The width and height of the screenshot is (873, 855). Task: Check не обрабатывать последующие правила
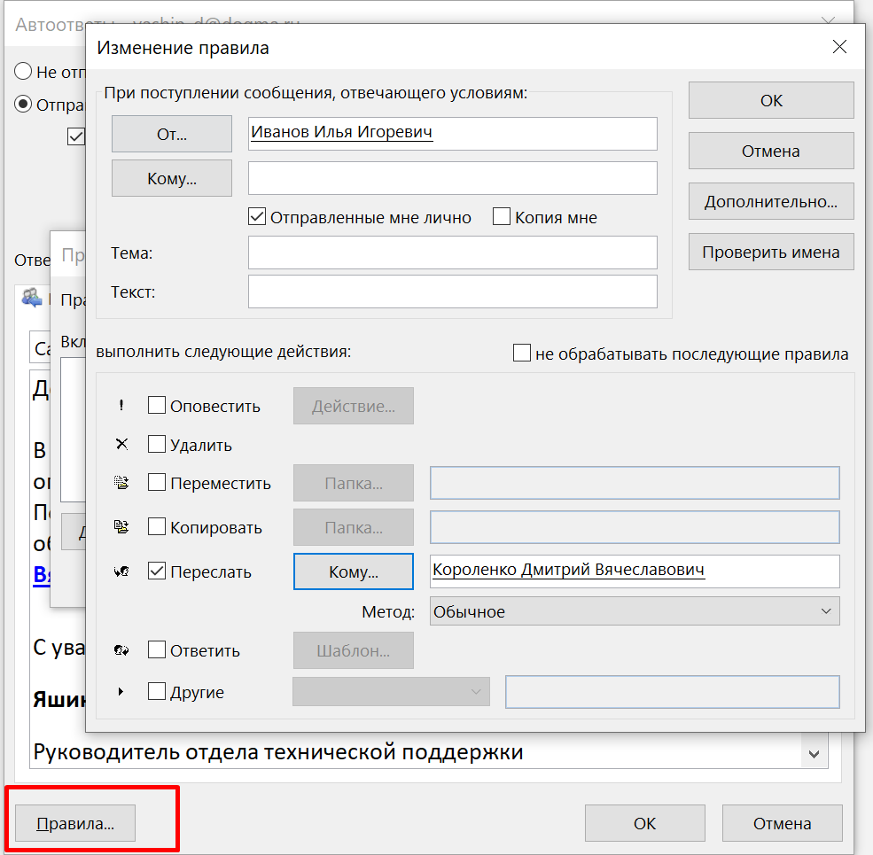522,354
